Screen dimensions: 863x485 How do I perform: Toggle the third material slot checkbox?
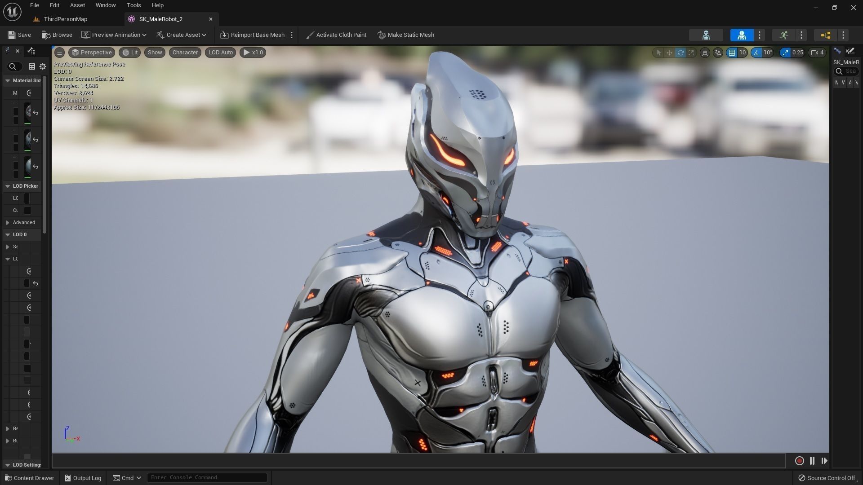[x=16, y=165]
